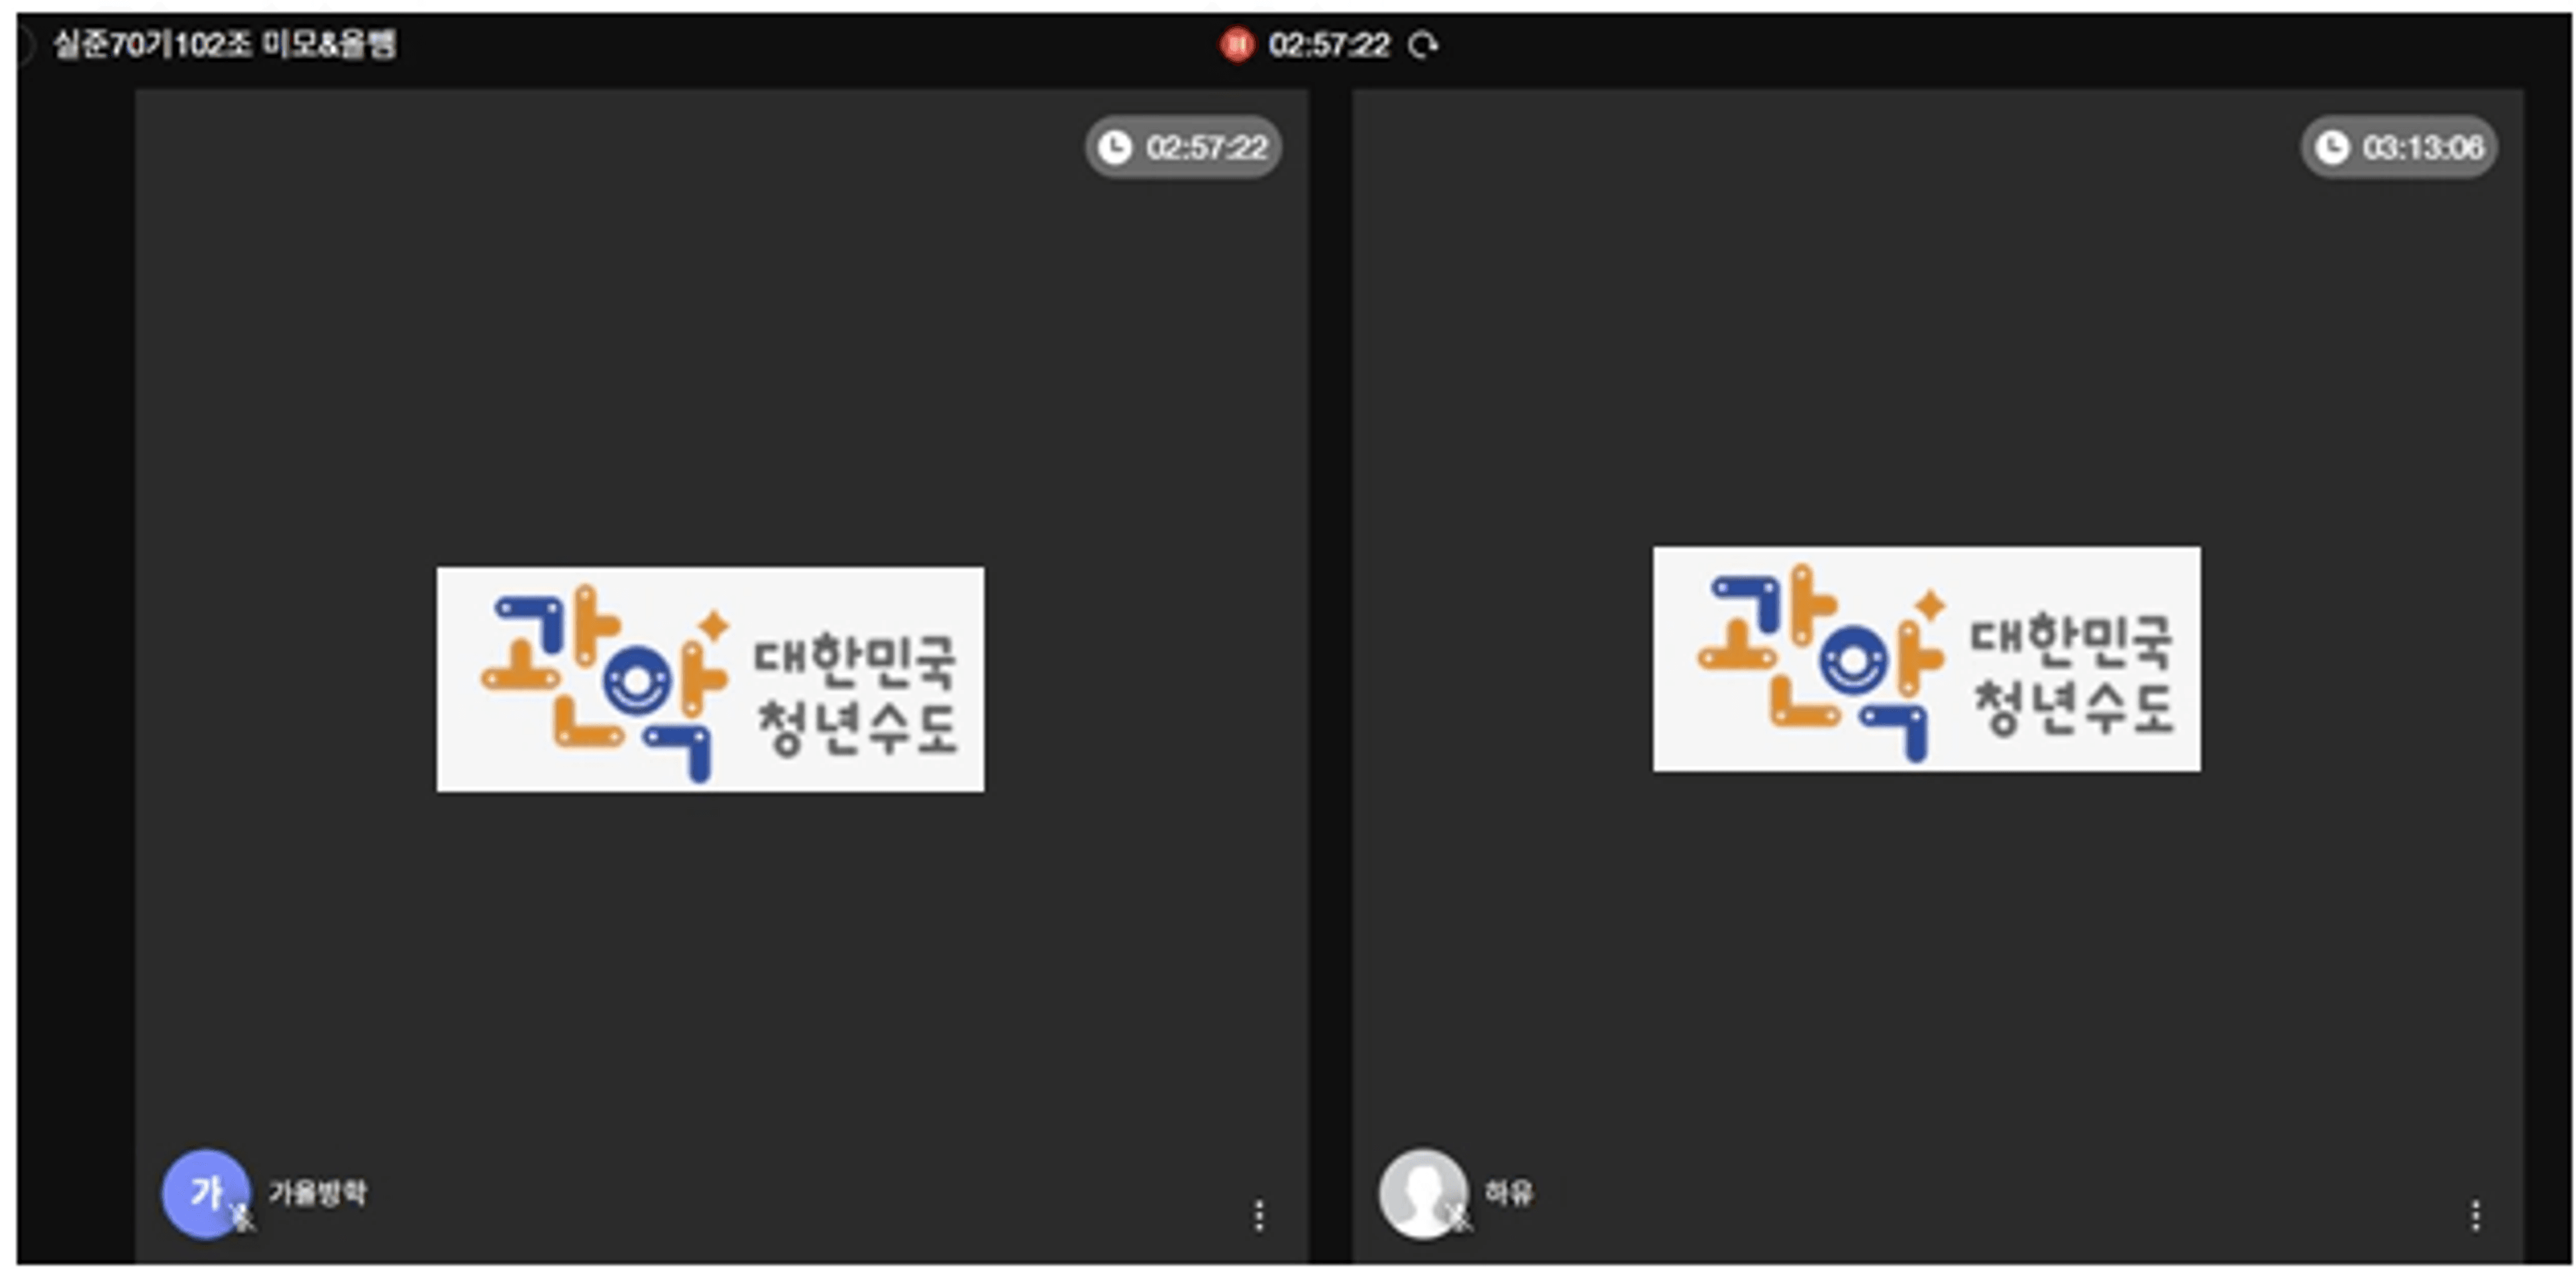
Task: Click the muted mic icon on 가을방학's avatar
Action: (x=241, y=1216)
